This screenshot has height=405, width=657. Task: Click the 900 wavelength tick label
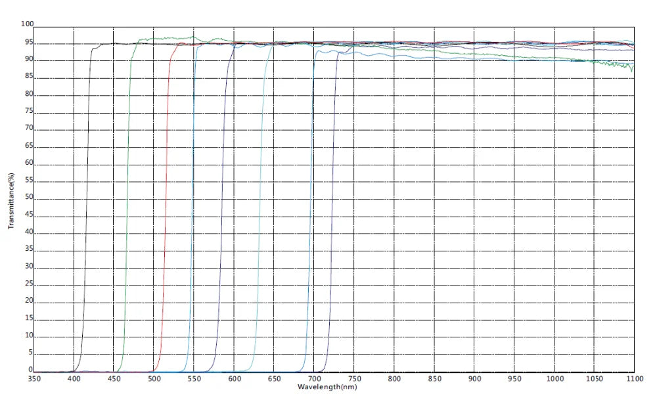coord(474,379)
